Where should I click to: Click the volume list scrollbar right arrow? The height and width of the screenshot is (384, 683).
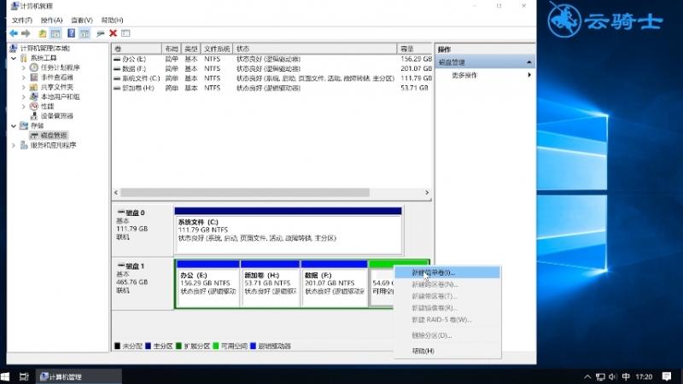click(427, 193)
